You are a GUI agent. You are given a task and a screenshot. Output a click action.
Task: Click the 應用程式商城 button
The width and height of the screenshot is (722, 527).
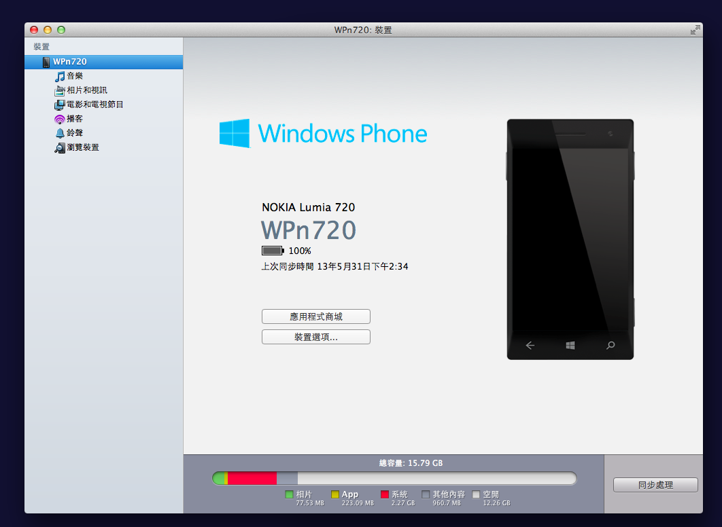316,316
